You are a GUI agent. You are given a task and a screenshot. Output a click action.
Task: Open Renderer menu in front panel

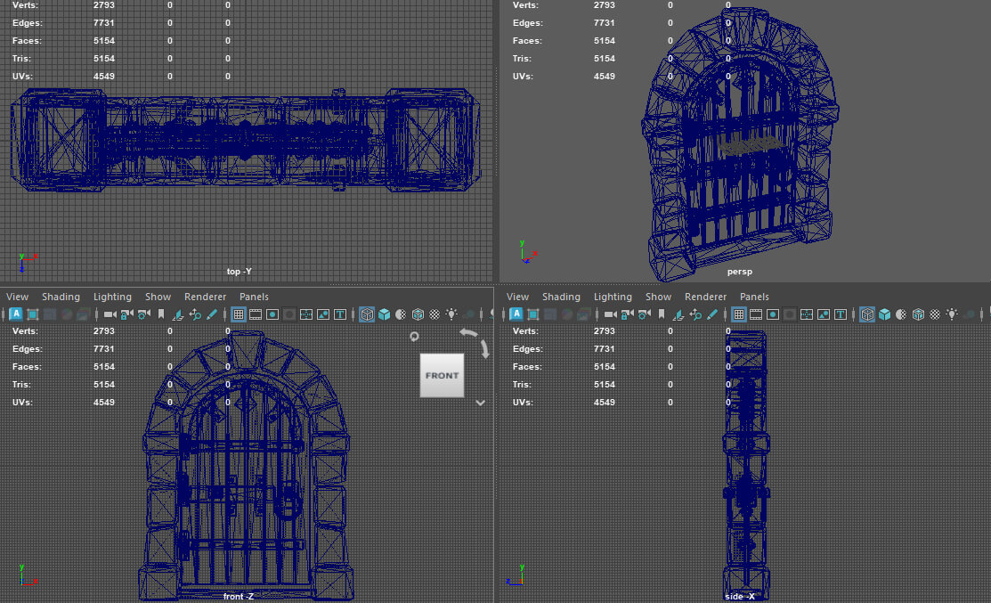point(205,297)
